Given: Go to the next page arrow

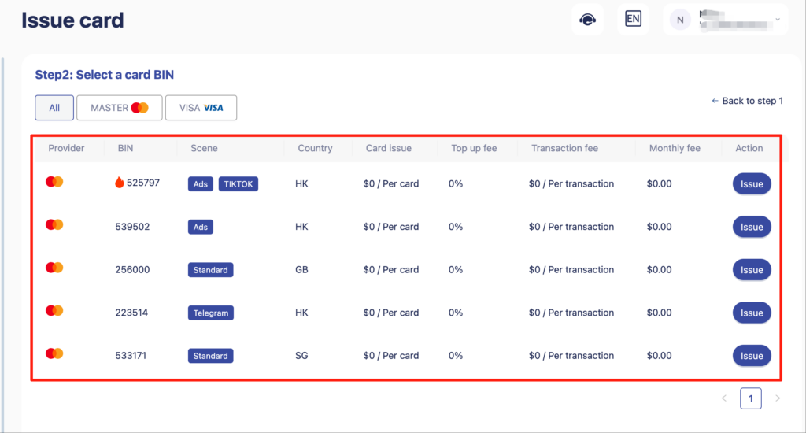Looking at the screenshot, I should click(778, 398).
